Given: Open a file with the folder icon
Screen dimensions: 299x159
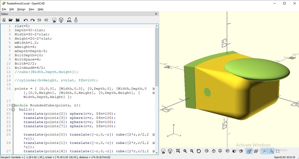Looking at the screenshot, I should (x=11, y=20).
